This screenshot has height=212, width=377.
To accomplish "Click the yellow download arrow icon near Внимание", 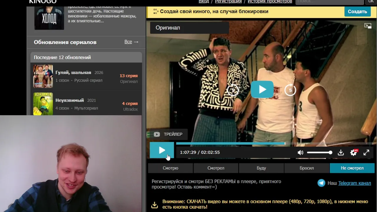I will coord(155,205).
